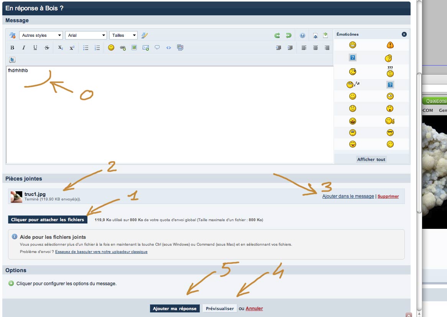Expand the message options section
Screen dimensions: 447x317
[x=11, y=284]
